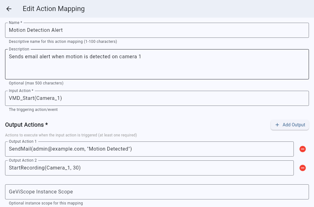Edit the SendMail Output Action 1 field

(149, 149)
